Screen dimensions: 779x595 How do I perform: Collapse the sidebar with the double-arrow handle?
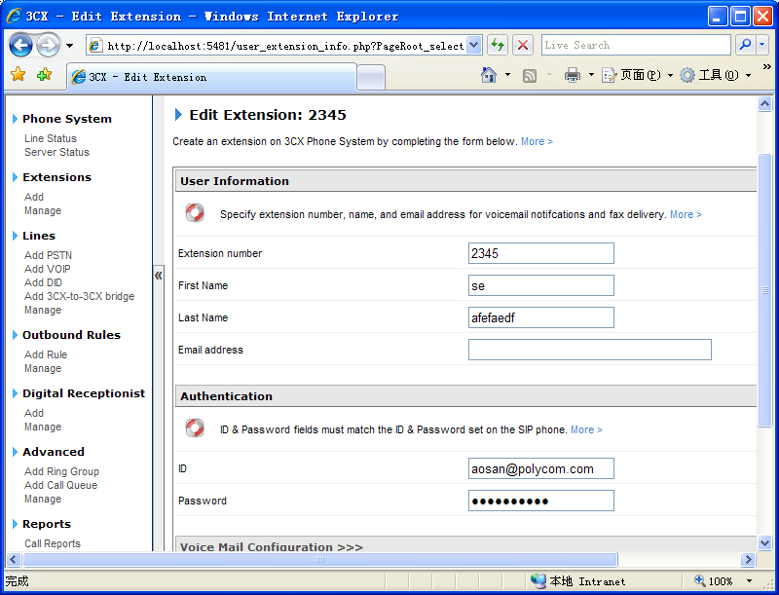[159, 276]
